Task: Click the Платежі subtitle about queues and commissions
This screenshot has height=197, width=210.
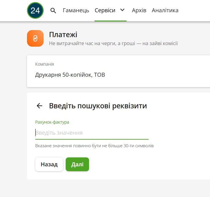Action: pyautogui.click(x=113, y=44)
